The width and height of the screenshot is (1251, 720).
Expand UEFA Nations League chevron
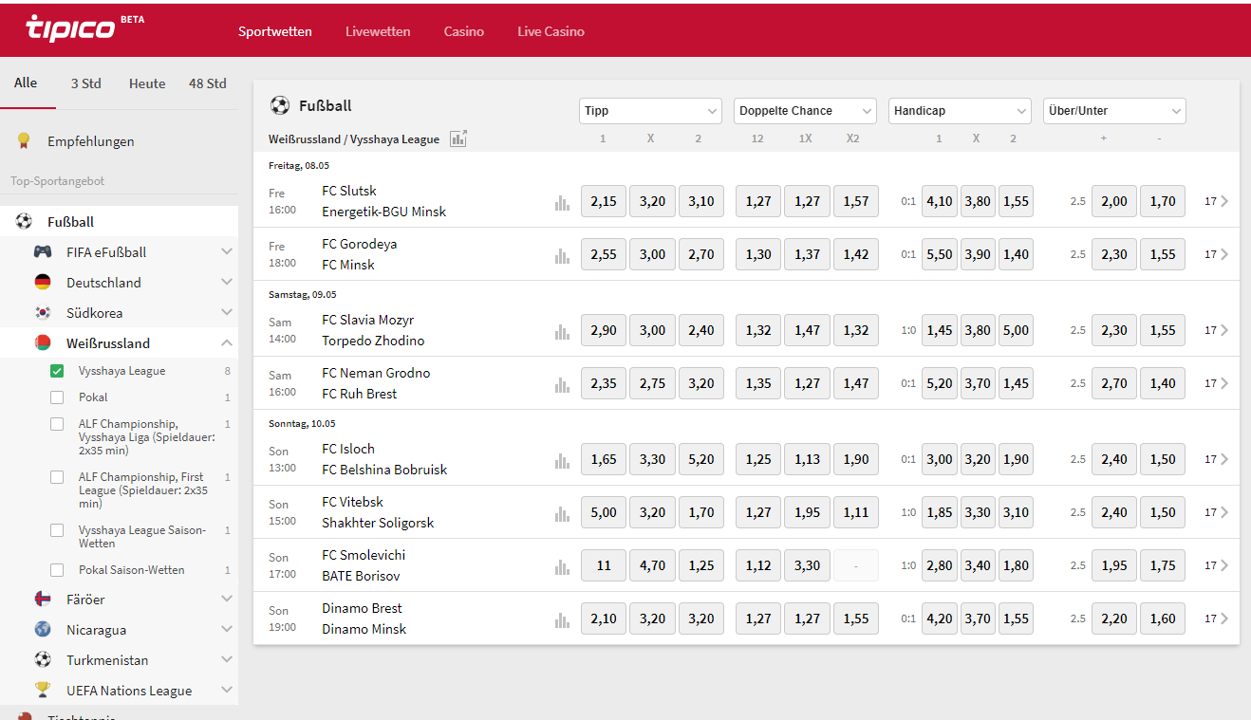(x=227, y=690)
